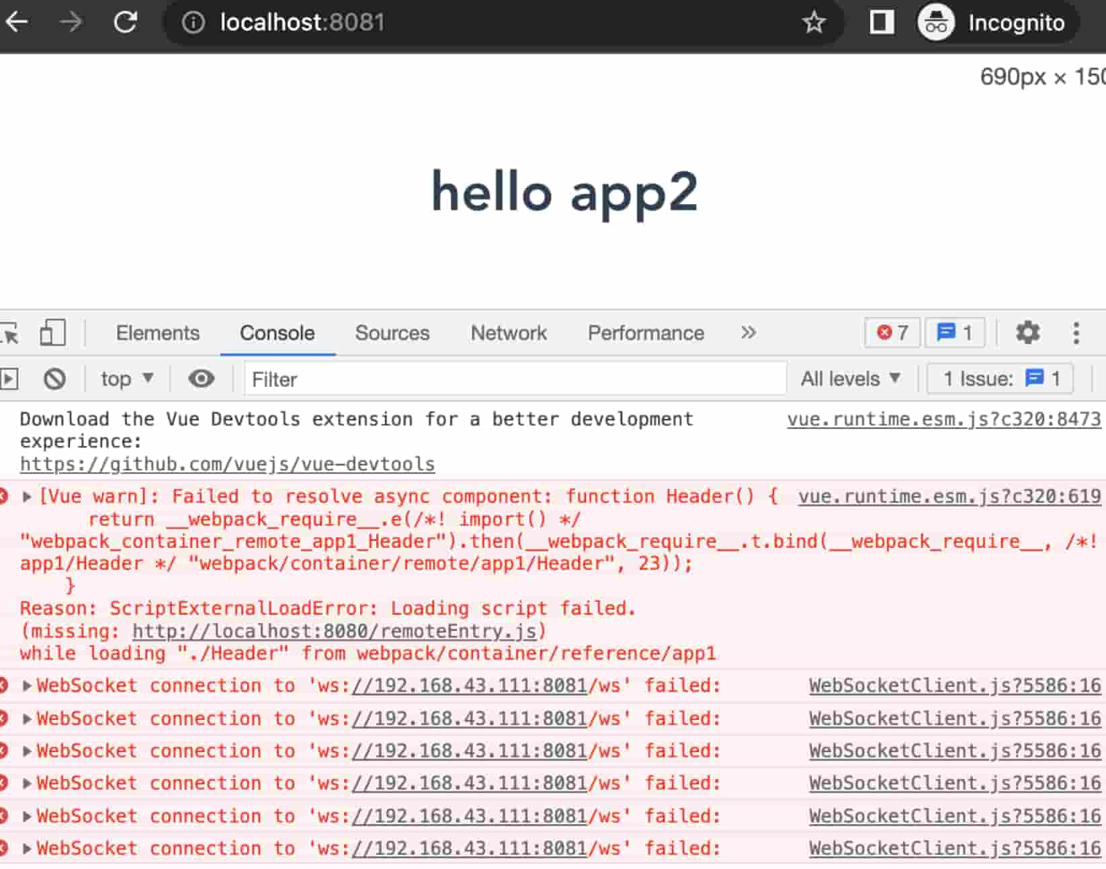The image size is (1106, 869).
Task: Switch to the Elements tab
Action: coord(157,332)
